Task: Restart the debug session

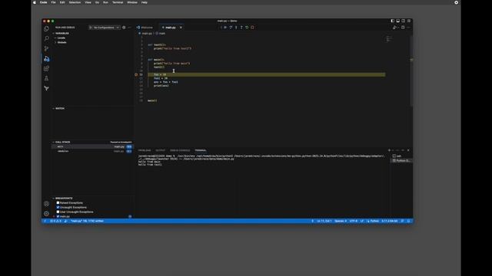Action: pos(247,28)
